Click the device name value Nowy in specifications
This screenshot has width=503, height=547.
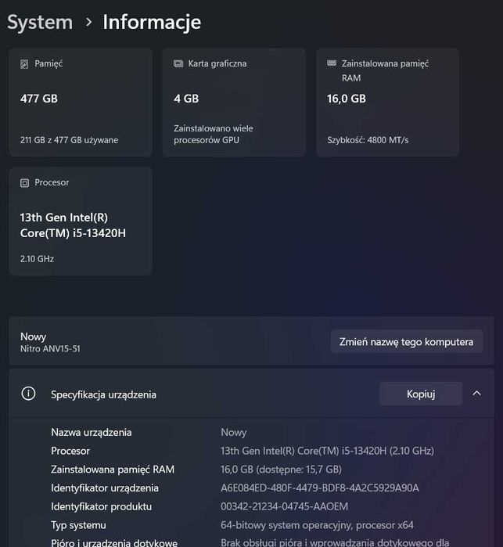pyautogui.click(x=234, y=432)
